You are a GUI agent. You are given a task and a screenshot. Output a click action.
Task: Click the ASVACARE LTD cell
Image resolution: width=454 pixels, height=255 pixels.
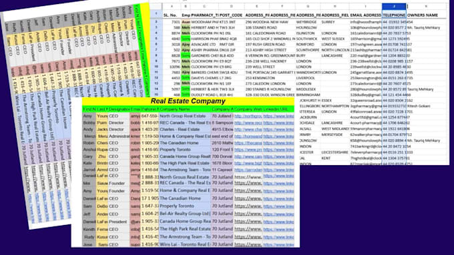[x=204, y=45]
